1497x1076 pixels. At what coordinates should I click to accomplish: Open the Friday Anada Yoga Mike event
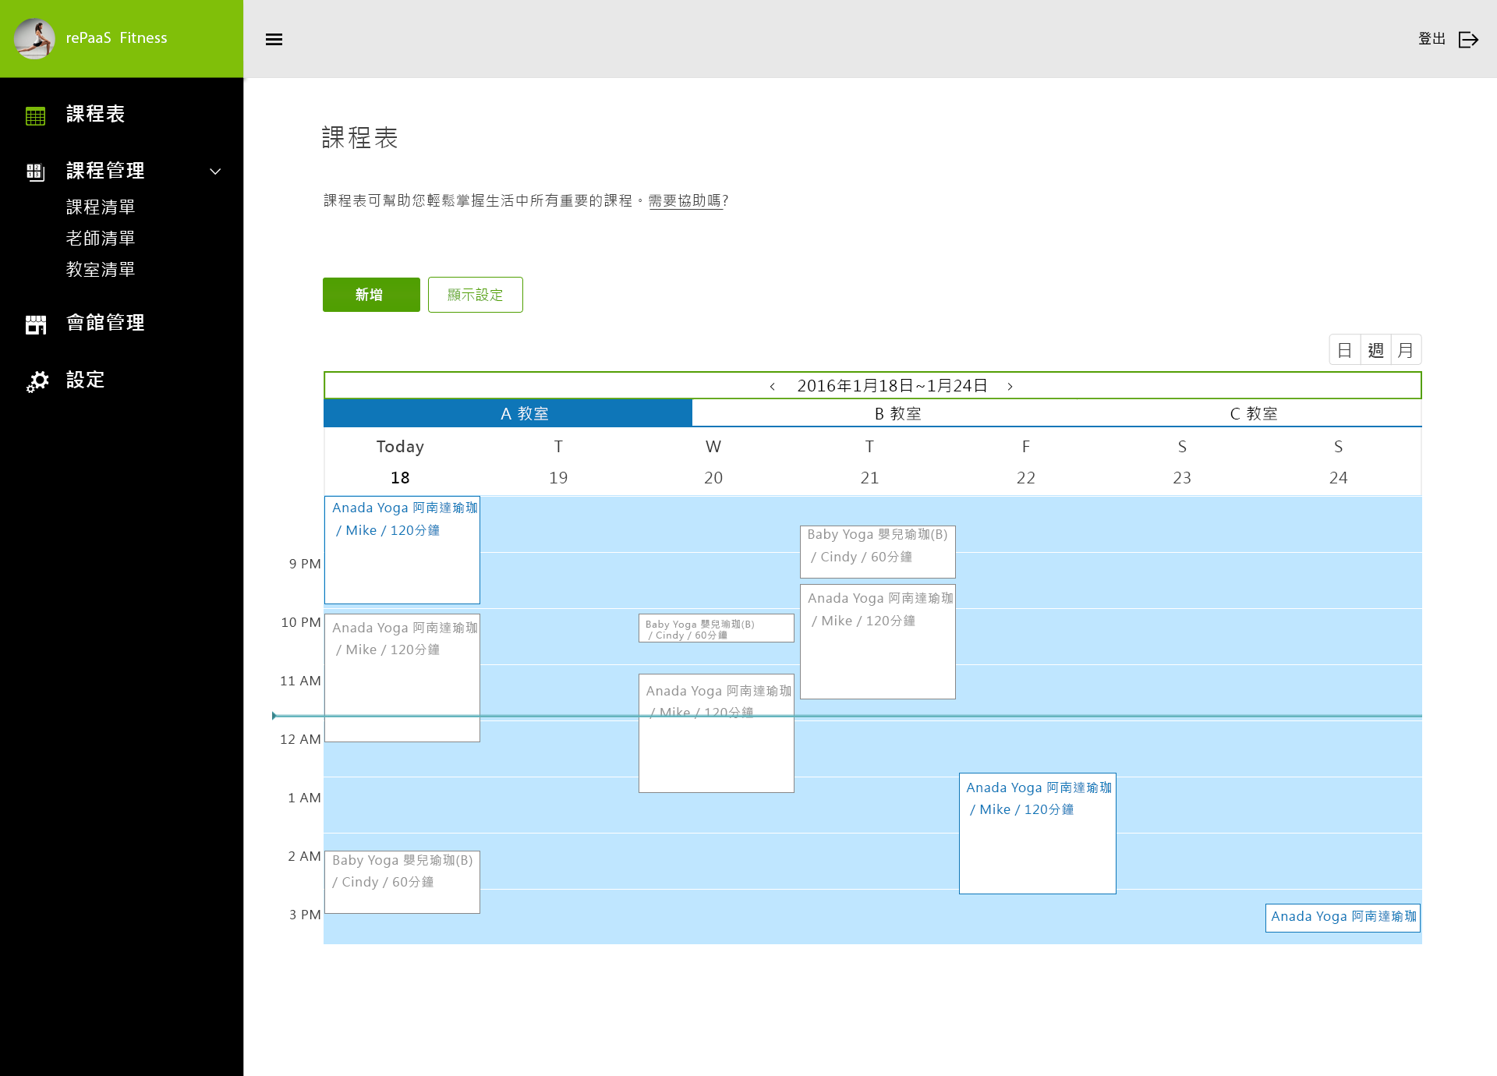pos(1037,834)
